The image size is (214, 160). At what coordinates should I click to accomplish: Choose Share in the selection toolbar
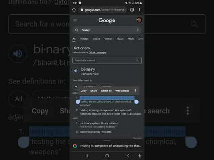coord(94,91)
